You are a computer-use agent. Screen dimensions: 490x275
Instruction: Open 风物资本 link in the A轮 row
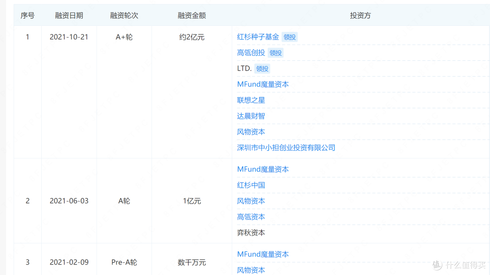point(251,201)
